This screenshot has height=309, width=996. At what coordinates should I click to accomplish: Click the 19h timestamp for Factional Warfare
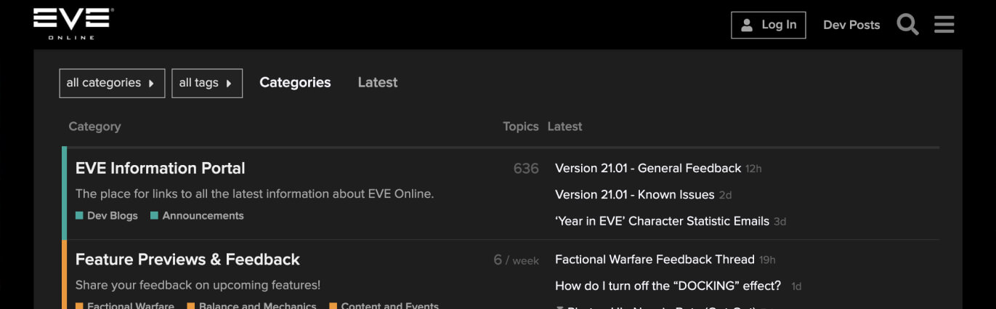click(x=767, y=260)
